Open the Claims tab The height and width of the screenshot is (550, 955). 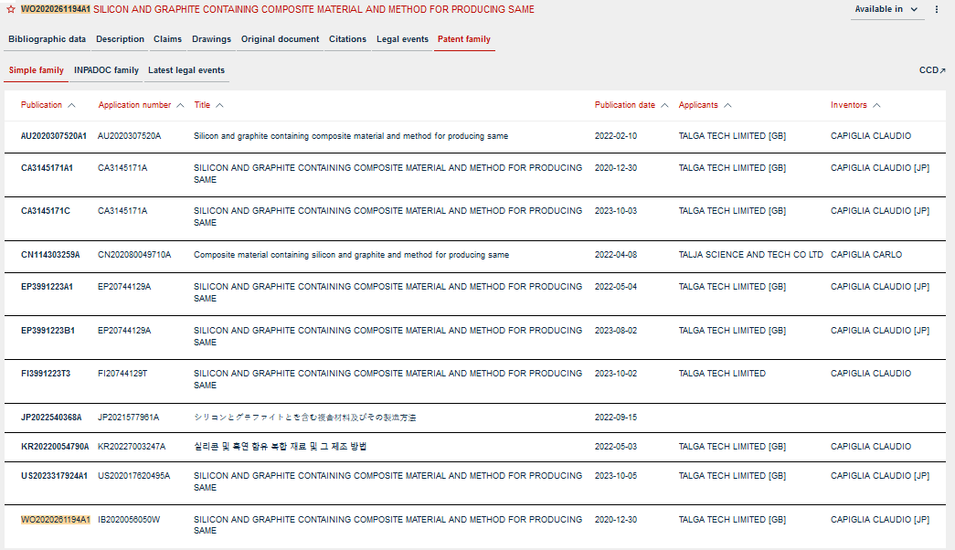167,39
